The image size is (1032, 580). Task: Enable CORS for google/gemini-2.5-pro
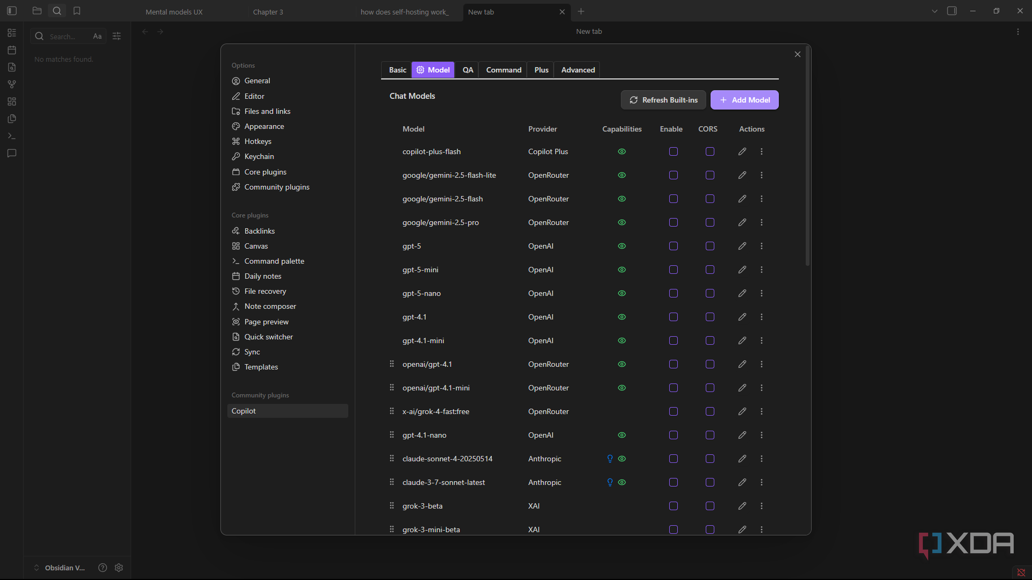[x=710, y=222]
